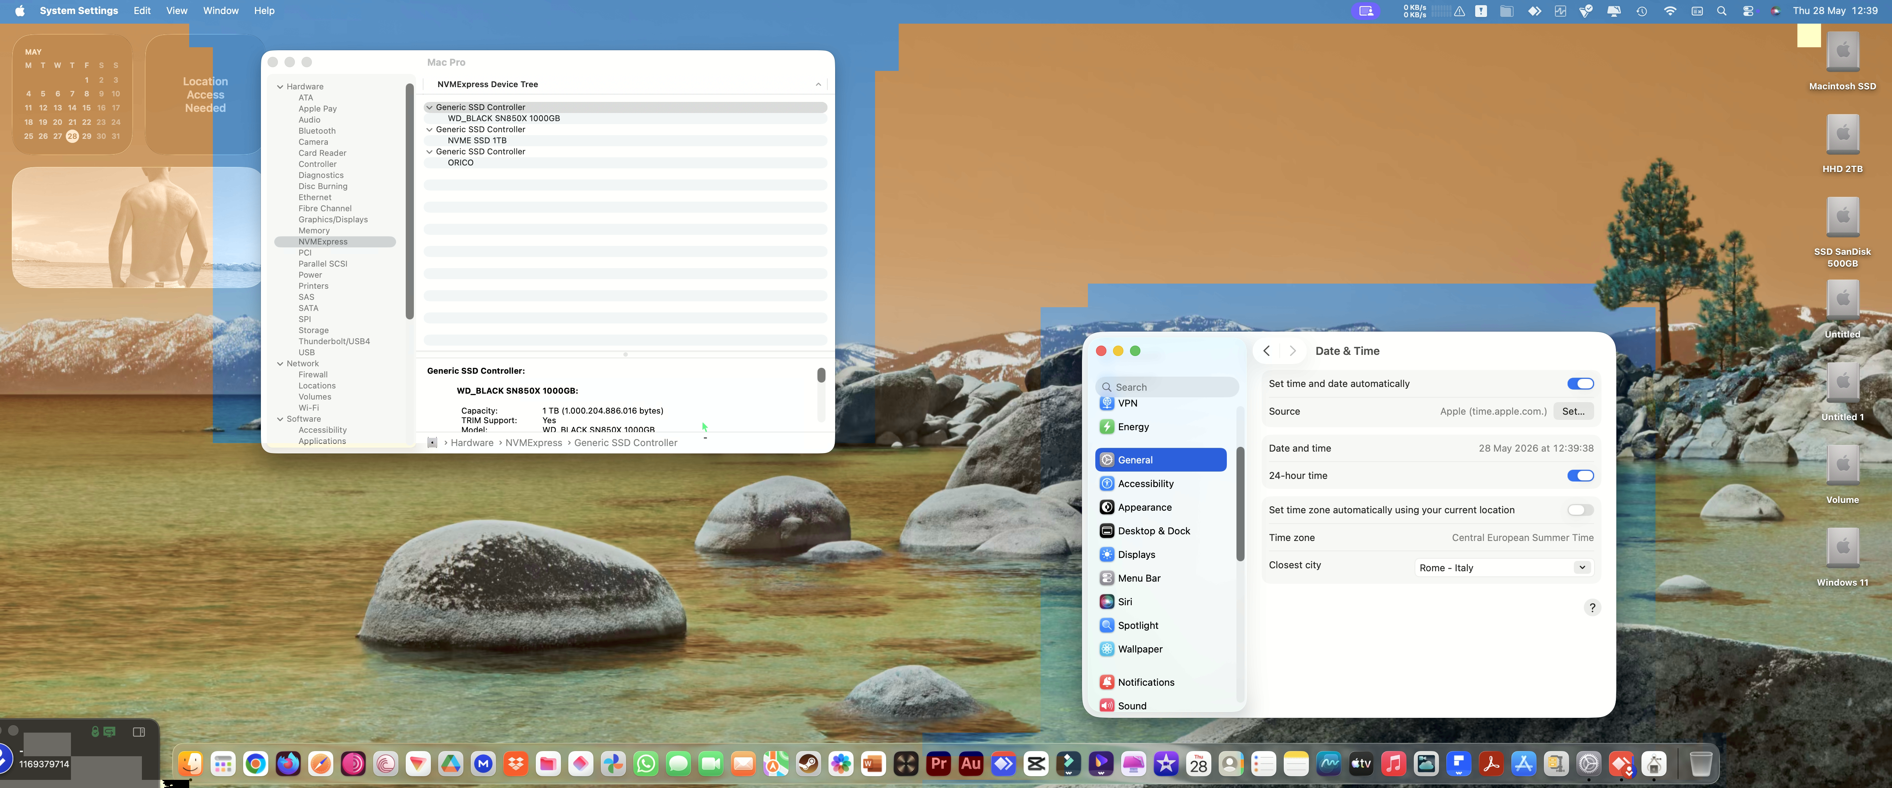Screen dimensions: 1892x788
Task: Open Wallpaper settings
Action: pyautogui.click(x=1160, y=649)
